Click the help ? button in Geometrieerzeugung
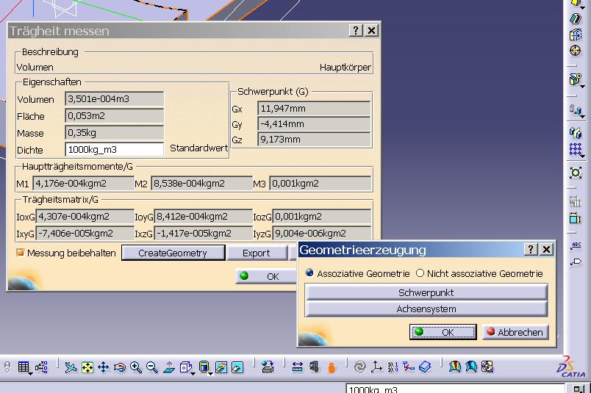The image size is (591, 393). tap(531, 249)
